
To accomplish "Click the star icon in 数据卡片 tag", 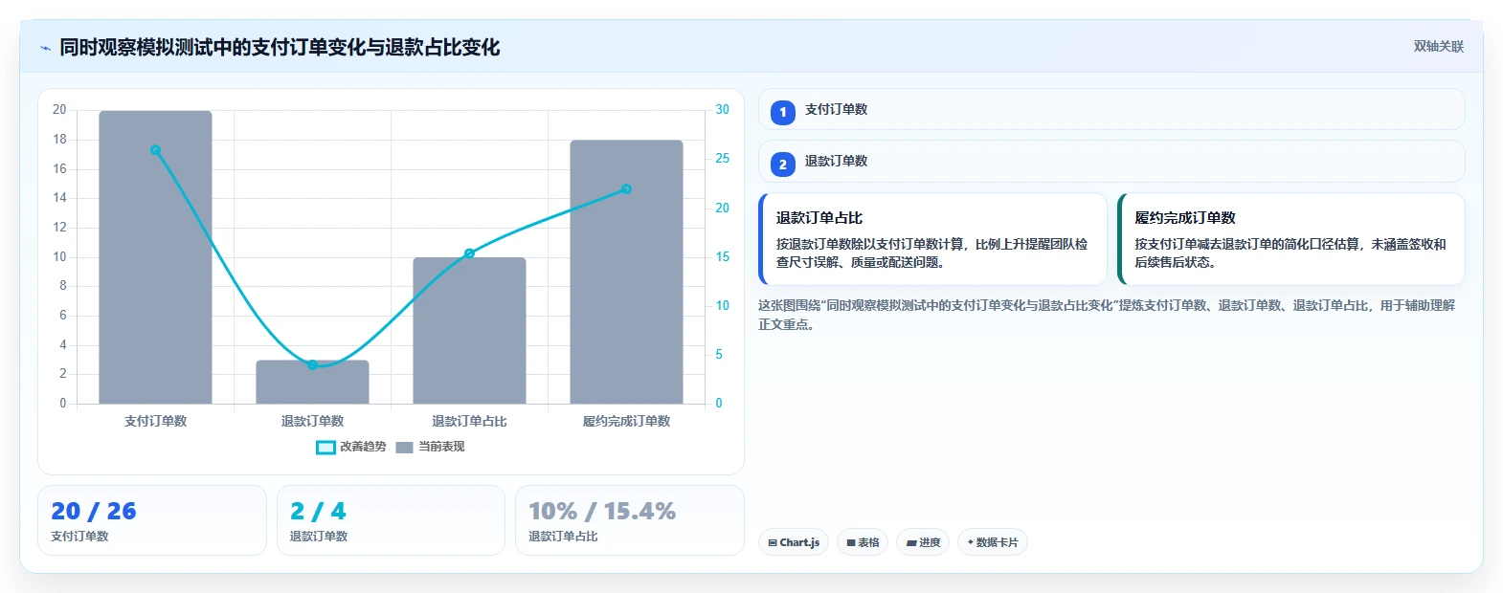I will click(970, 542).
